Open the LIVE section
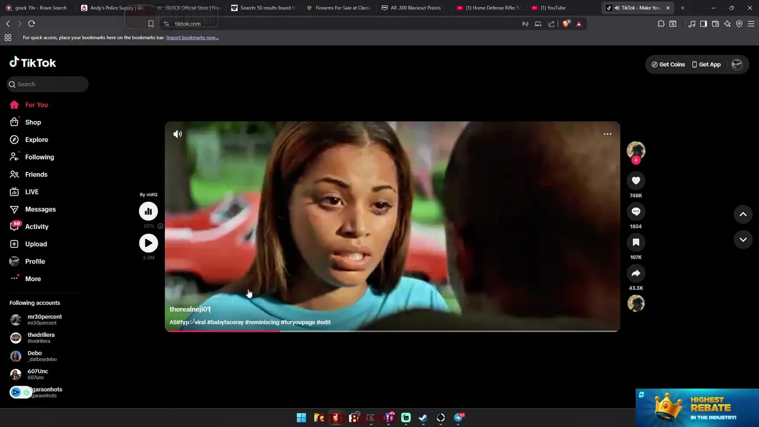Image resolution: width=759 pixels, height=427 pixels. click(x=24, y=192)
